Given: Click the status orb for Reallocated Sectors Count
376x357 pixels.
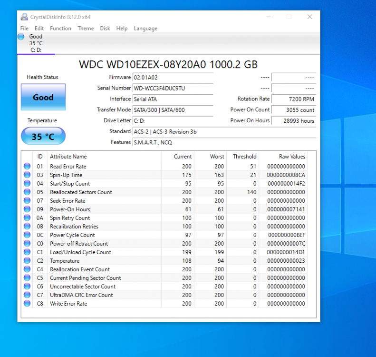Looking at the screenshot, I should 27,192.
